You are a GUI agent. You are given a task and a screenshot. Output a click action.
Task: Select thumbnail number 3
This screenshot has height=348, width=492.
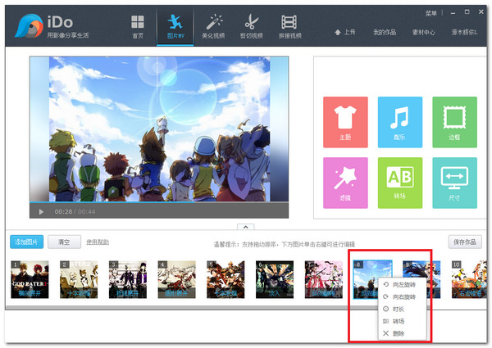point(128,279)
